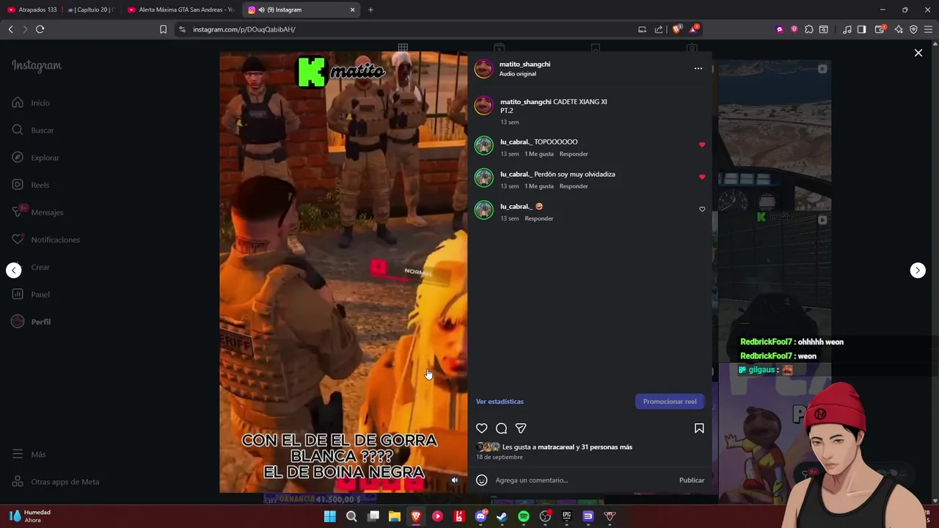Click the instagram.com address bar URL
This screenshot has height=528, width=939.
pos(244,29)
